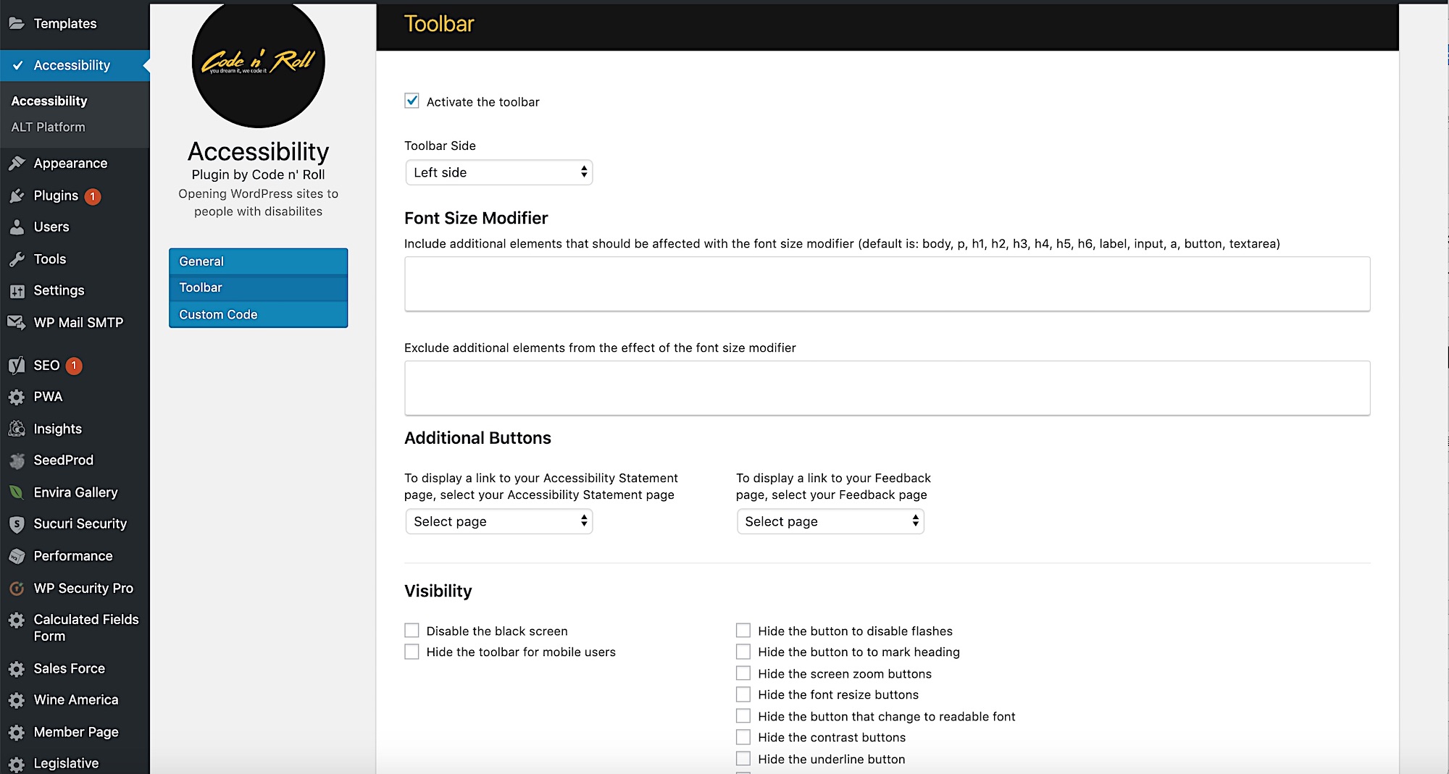Click the PWA gear icon
The height and width of the screenshot is (774, 1449).
click(x=17, y=397)
